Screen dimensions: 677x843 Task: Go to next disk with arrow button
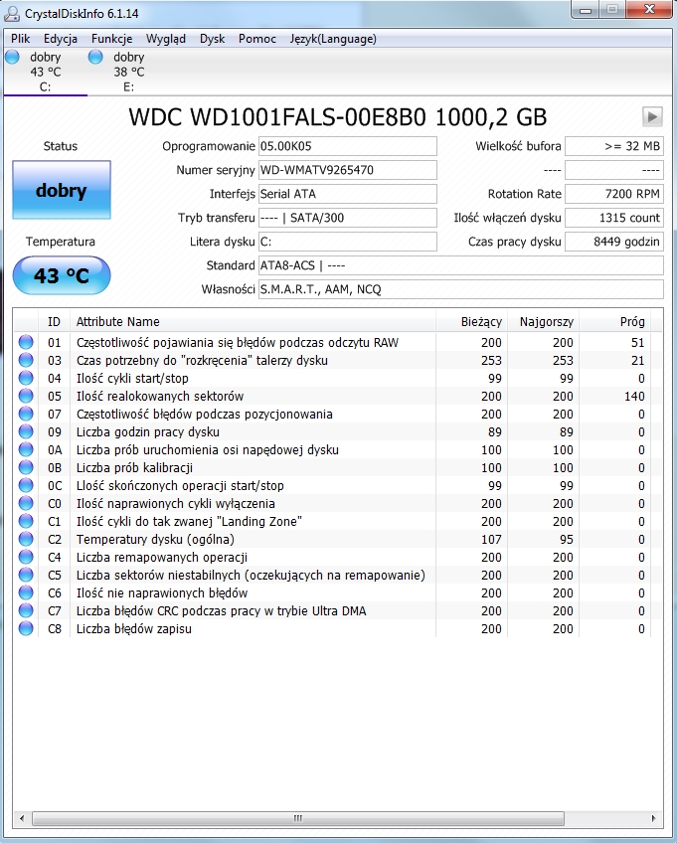[x=652, y=116]
